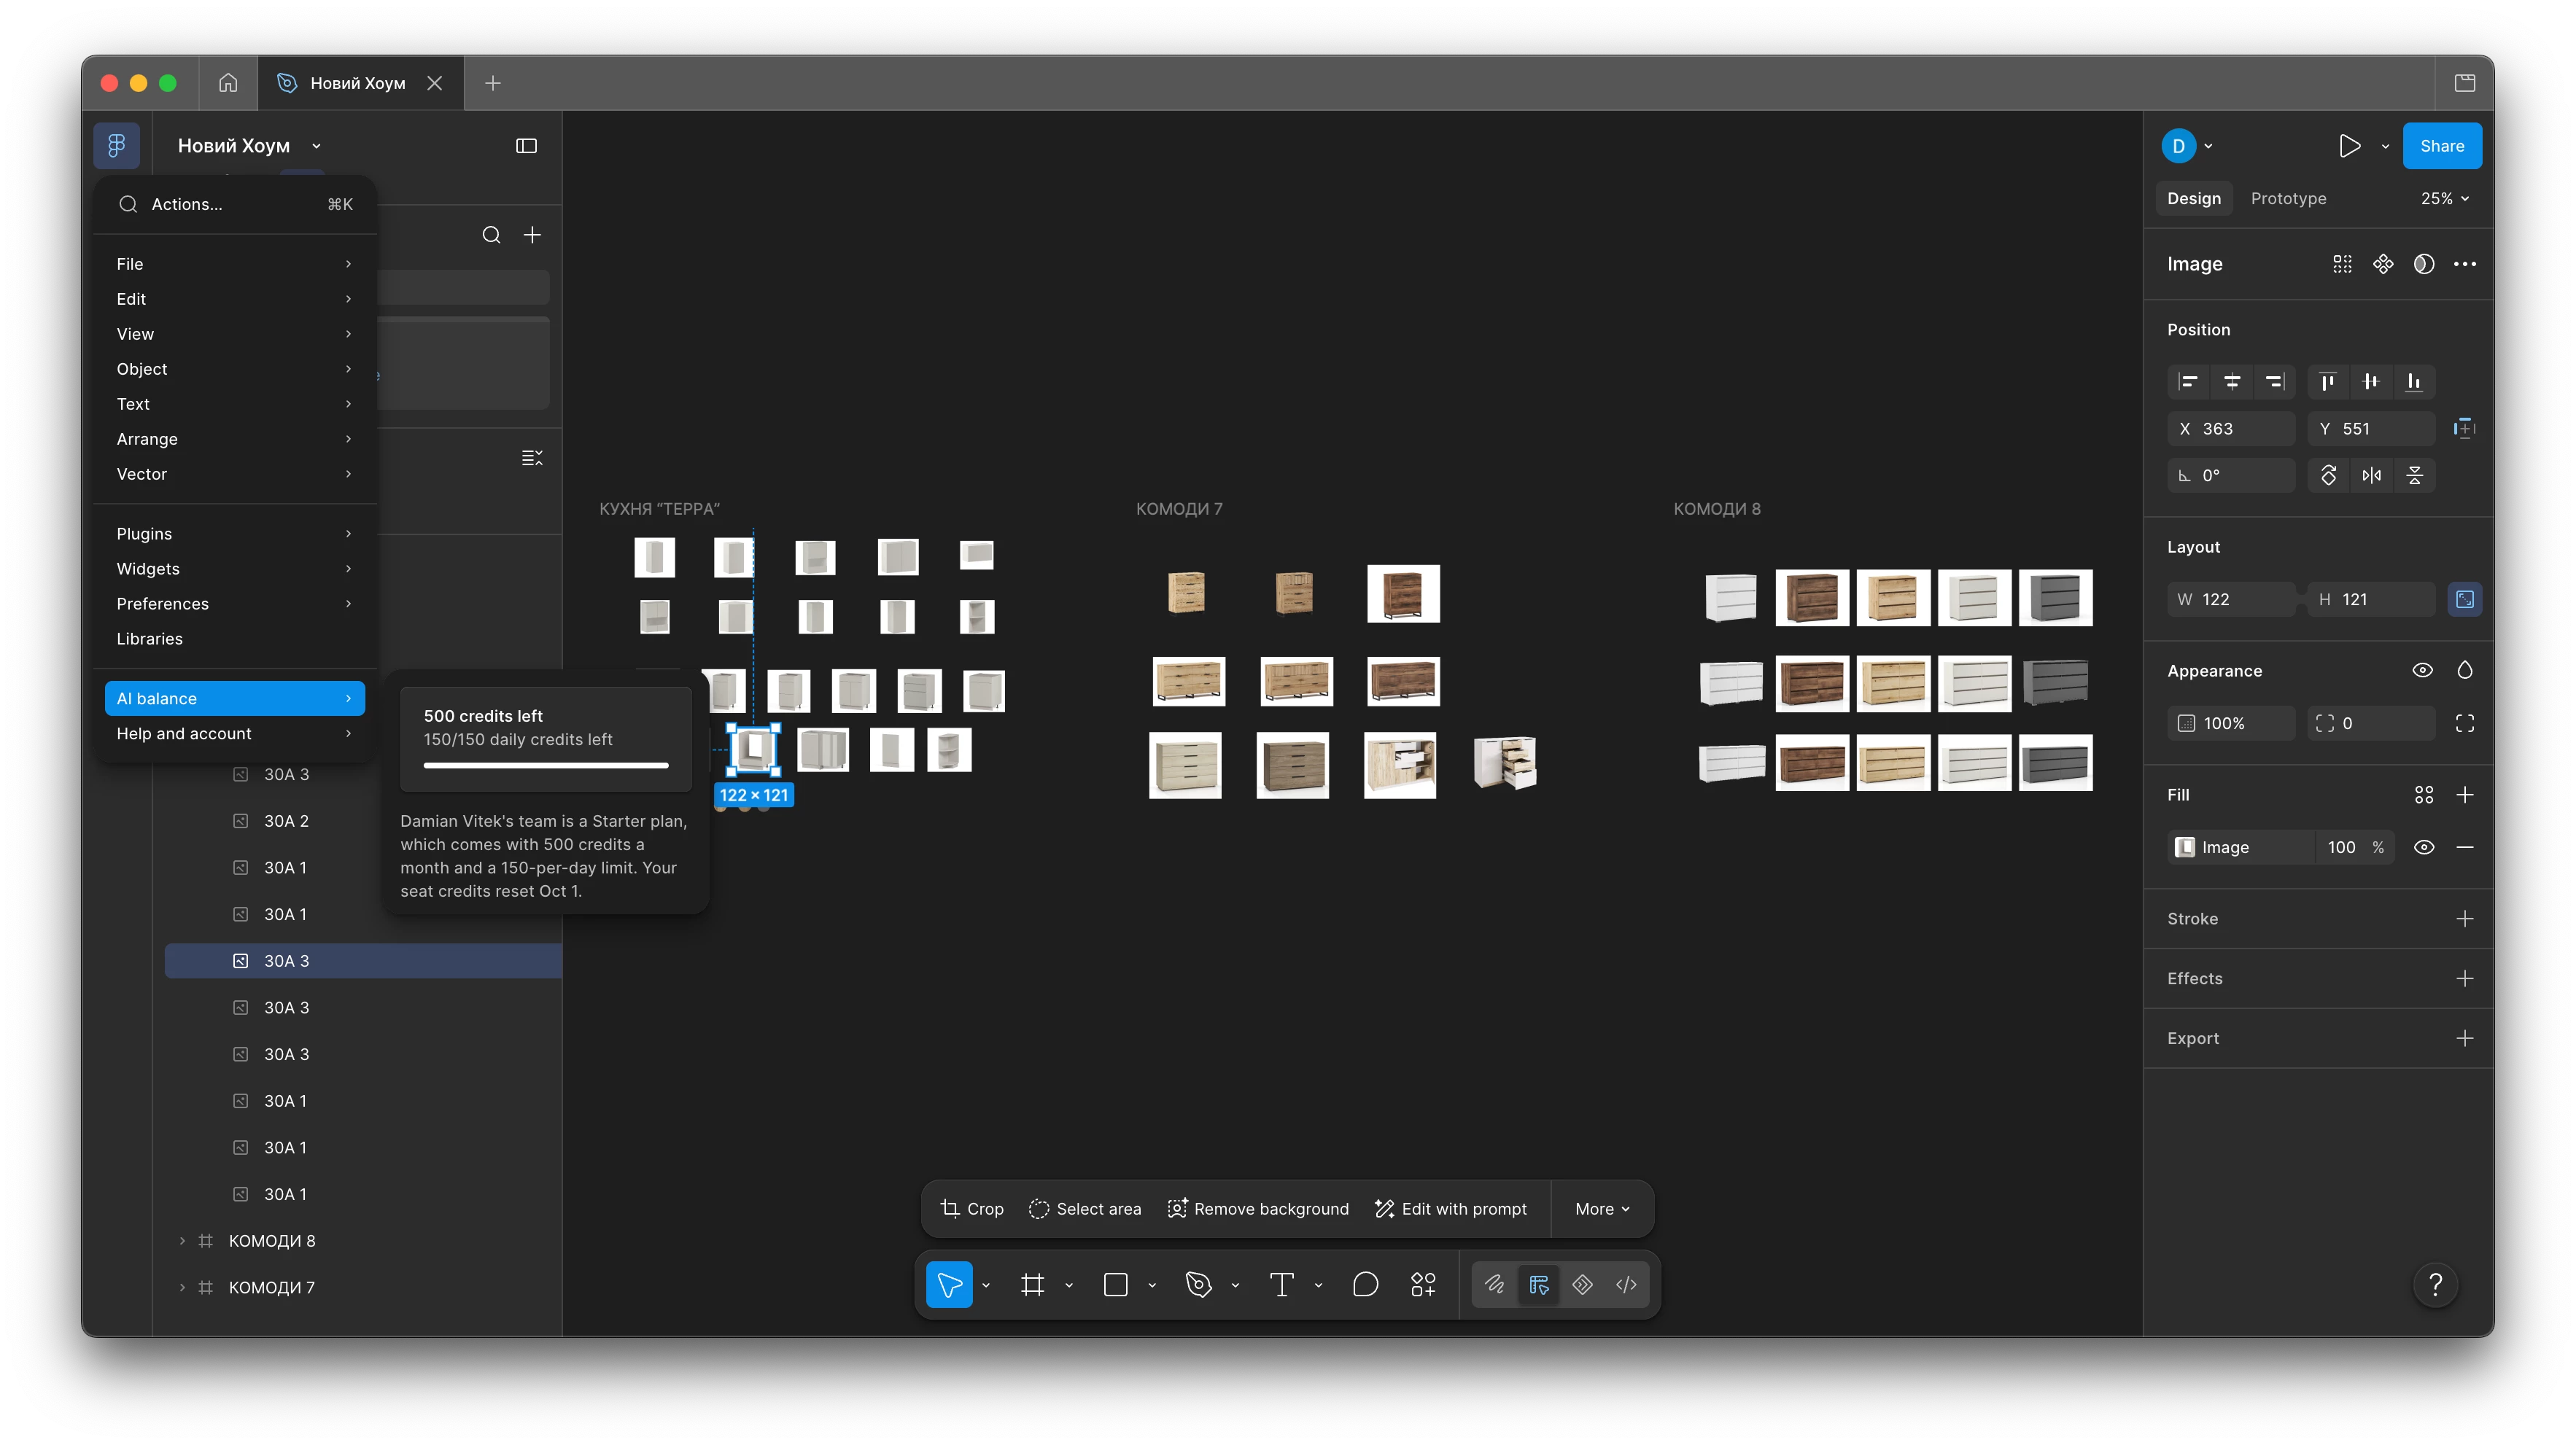This screenshot has width=2576, height=1445.
Task: Select the Text tool
Action: pyautogui.click(x=1281, y=1285)
